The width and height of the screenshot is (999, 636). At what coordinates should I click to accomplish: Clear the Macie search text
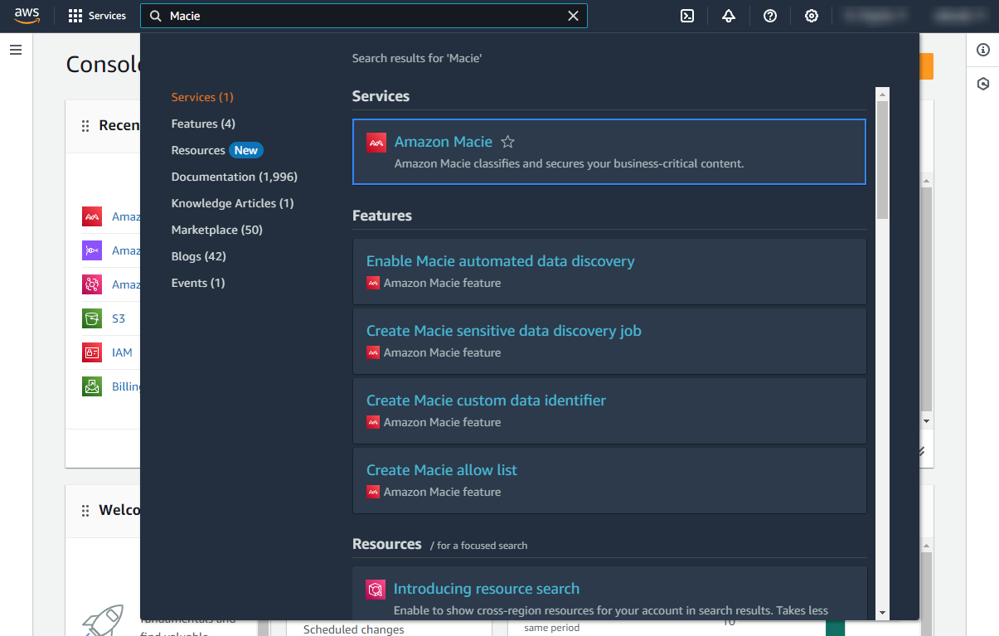(x=573, y=16)
